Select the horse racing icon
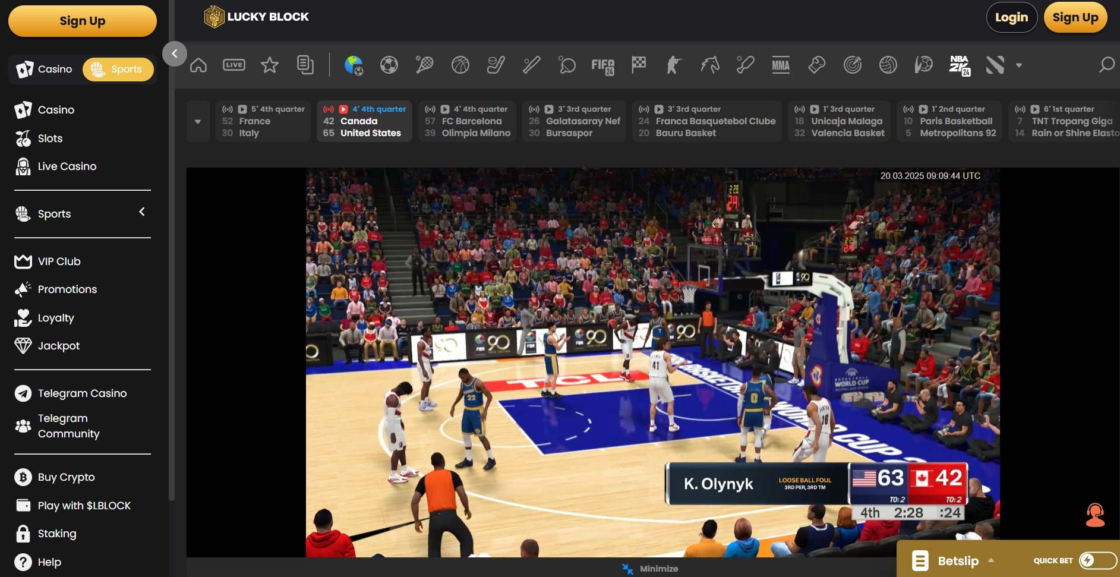The height and width of the screenshot is (577, 1120). [710, 65]
